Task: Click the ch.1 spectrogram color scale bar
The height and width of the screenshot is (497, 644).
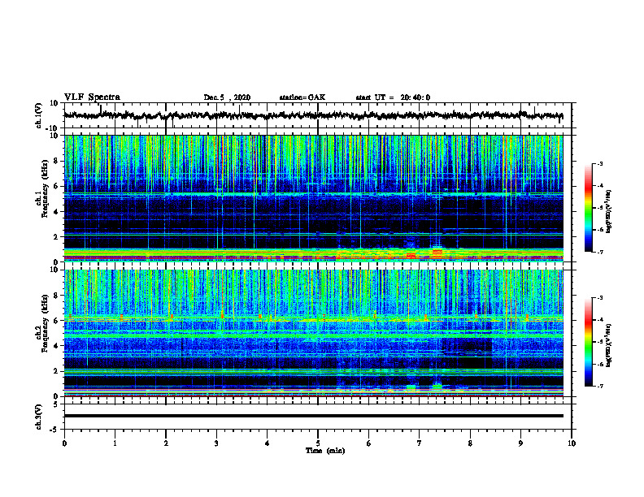Action: (x=588, y=208)
